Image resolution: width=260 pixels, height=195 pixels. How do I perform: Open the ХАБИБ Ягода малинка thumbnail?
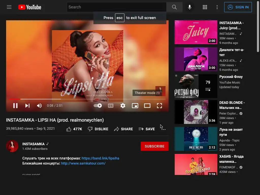pos(196,165)
